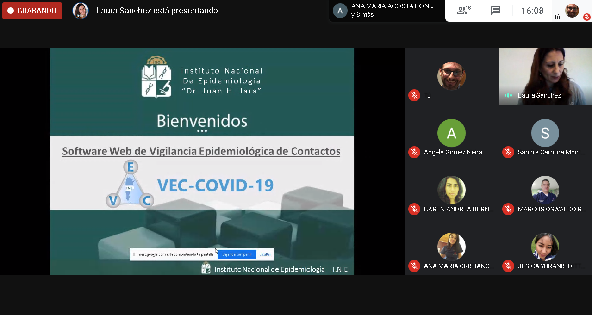Click your own self-view thumbnail in top right
Image resolution: width=592 pixels, height=315 pixels.
(572, 10)
